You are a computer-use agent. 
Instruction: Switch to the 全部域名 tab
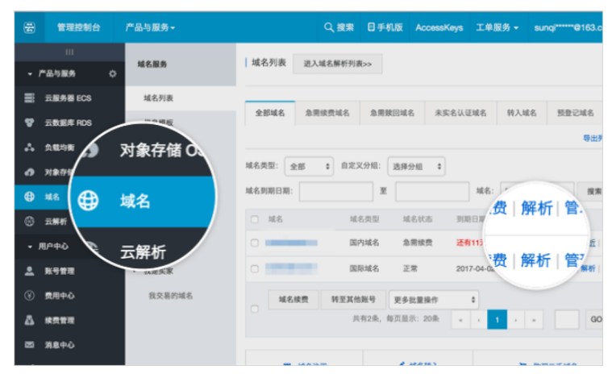pyautogui.click(x=270, y=113)
